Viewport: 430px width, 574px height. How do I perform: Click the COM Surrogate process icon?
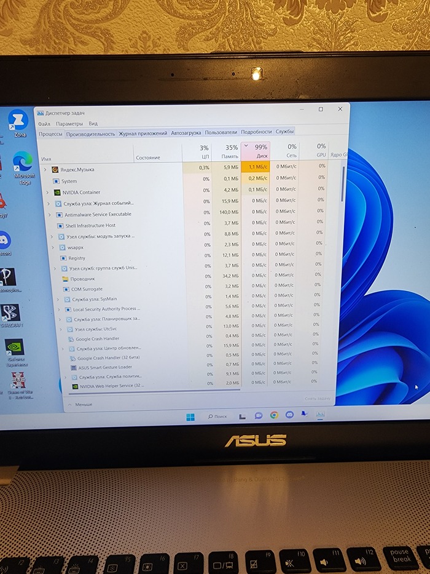point(66,289)
